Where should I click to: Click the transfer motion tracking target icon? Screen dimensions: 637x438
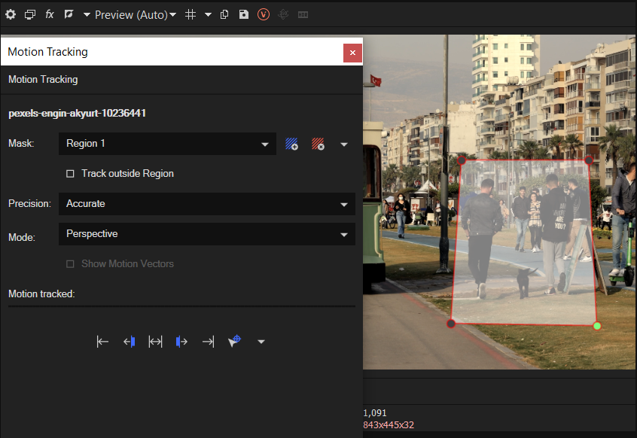coord(234,341)
